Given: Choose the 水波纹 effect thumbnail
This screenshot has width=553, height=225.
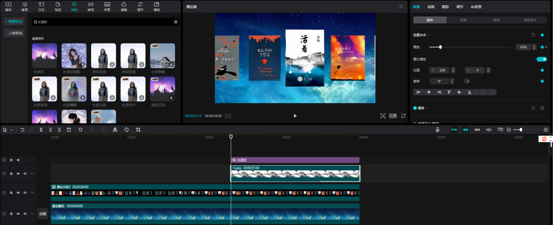Looking at the screenshot, I should 45,56.
